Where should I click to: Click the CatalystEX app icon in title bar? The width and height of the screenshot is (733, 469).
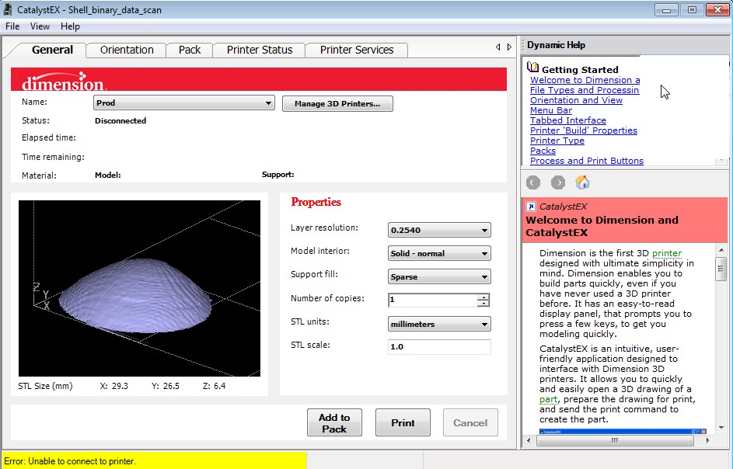pos(8,9)
